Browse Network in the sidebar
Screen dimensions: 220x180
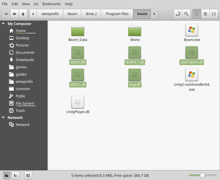coord(22,124)
